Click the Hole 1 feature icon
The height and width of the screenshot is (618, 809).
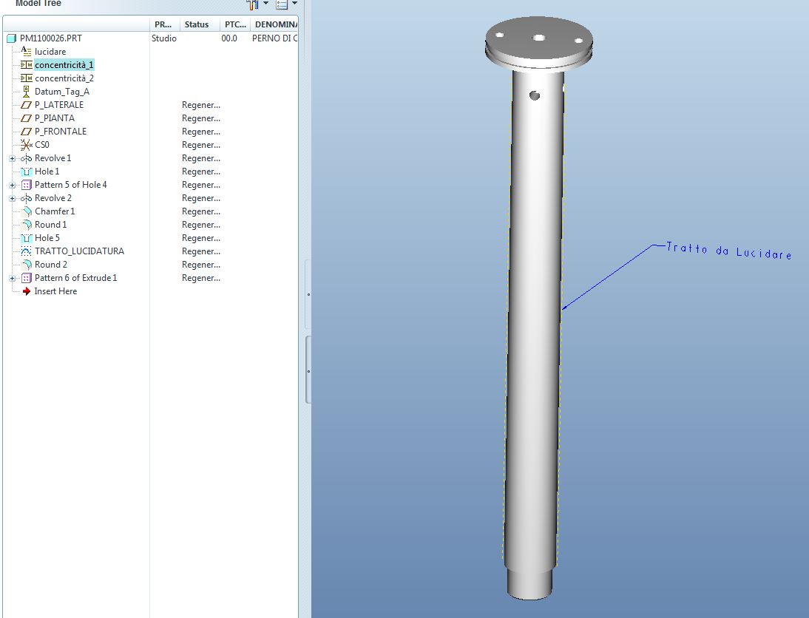pos(27,172)
